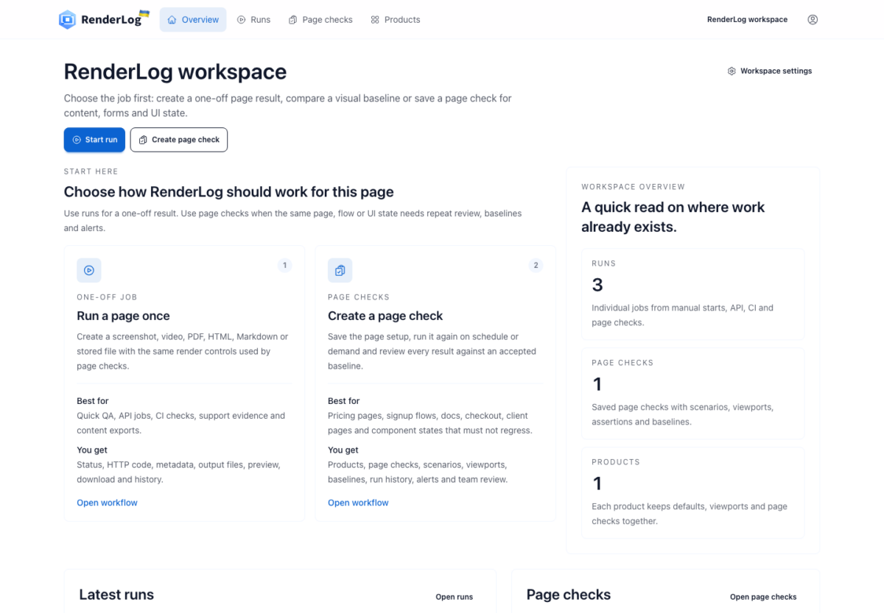Click the play icon in Runs nav item
The image size is (884, 613).
242,20
